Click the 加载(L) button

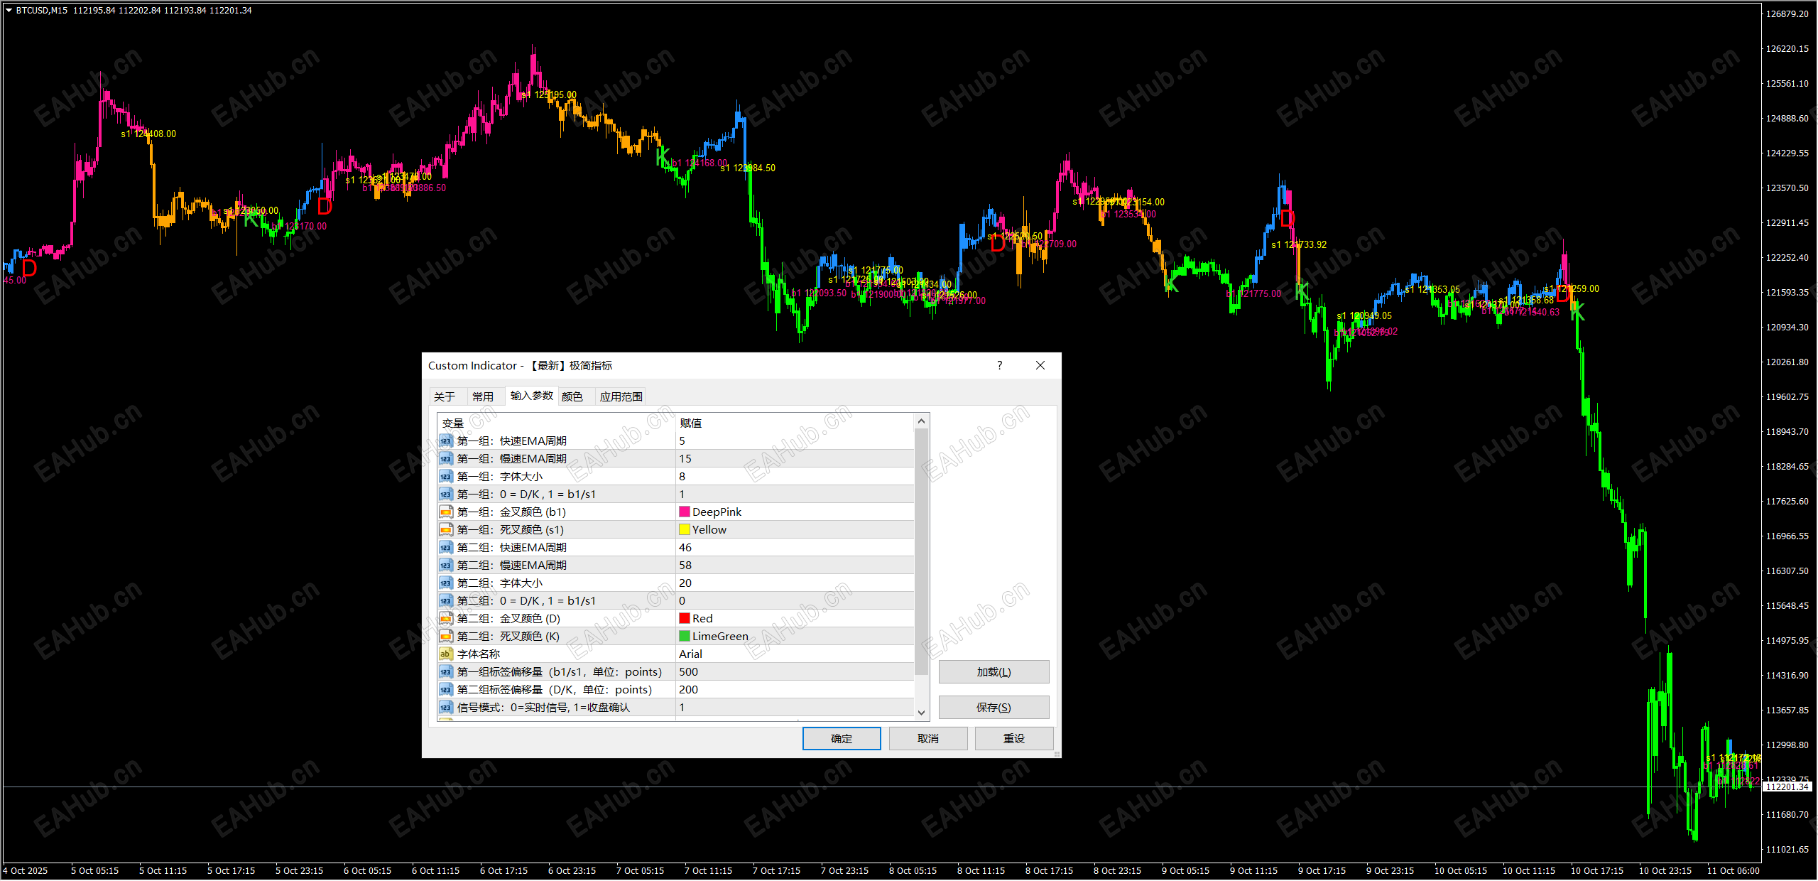994,672
